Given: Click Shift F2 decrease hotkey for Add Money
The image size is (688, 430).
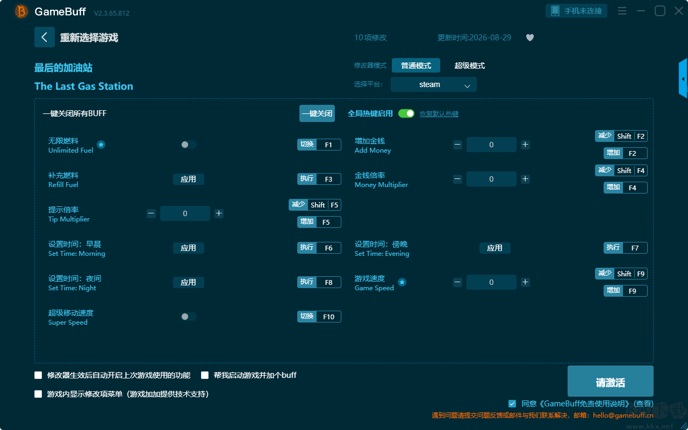Looking at the screenshot, I should pos(621,136).
